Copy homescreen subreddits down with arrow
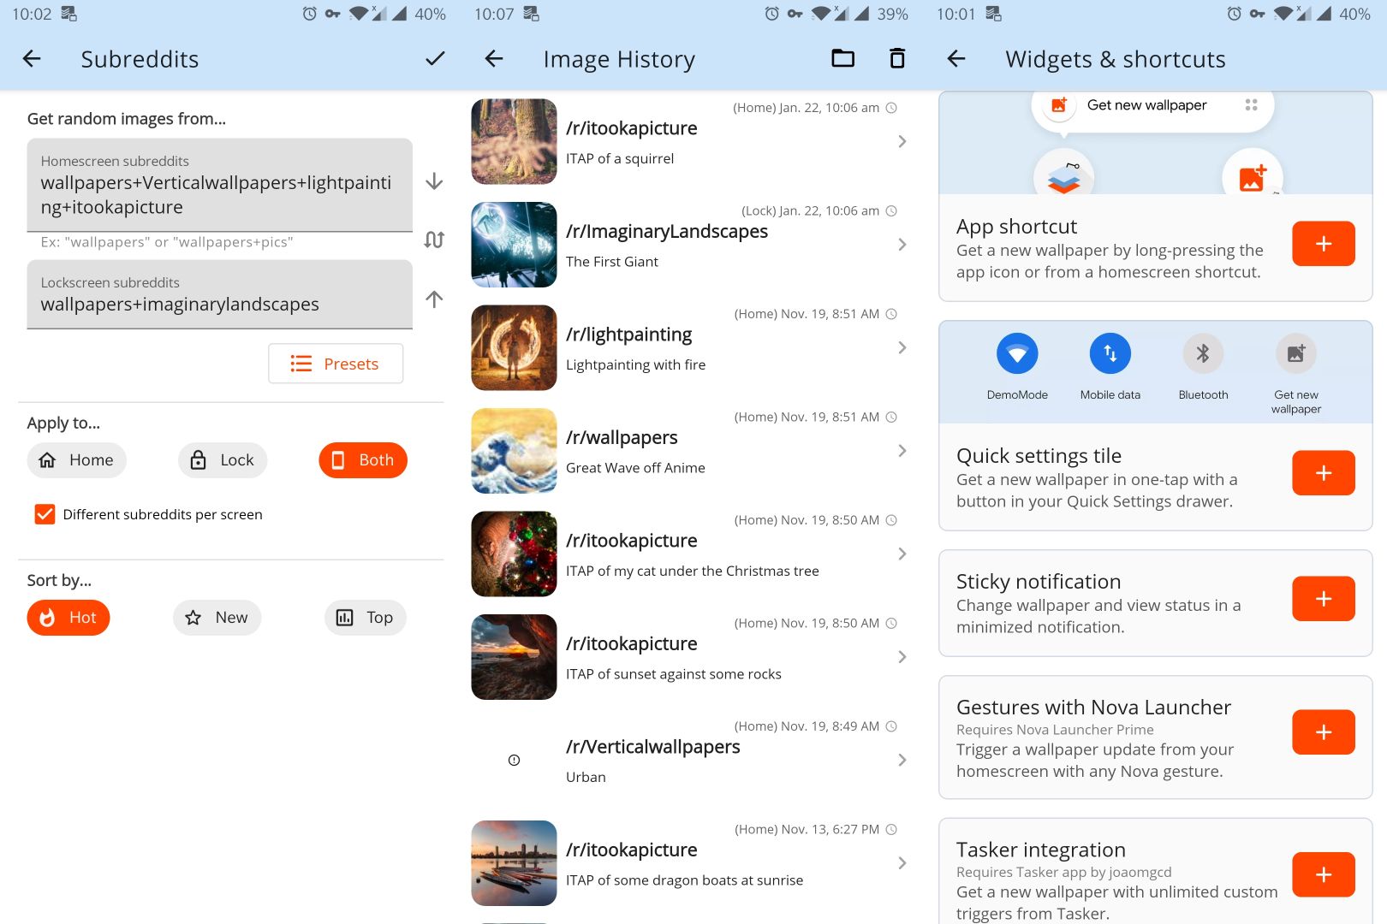The width and height of the screenshot is (1387, 924). (x=434, y=181)
